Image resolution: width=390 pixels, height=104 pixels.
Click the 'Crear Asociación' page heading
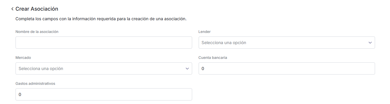tap(37, 9)
